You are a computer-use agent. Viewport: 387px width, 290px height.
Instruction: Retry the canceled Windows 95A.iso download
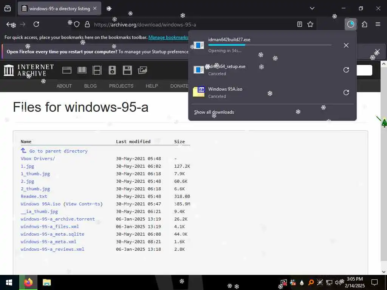(346, 93)
